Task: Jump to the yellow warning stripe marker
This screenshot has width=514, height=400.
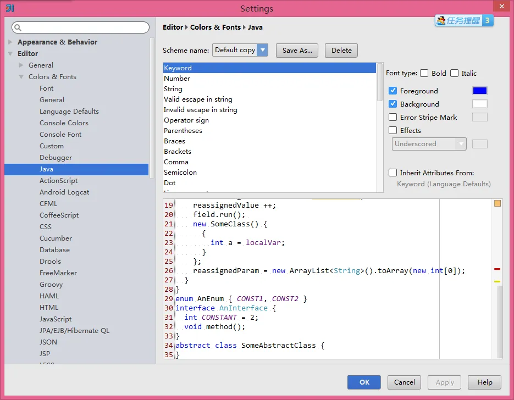Action: (497, 281)
